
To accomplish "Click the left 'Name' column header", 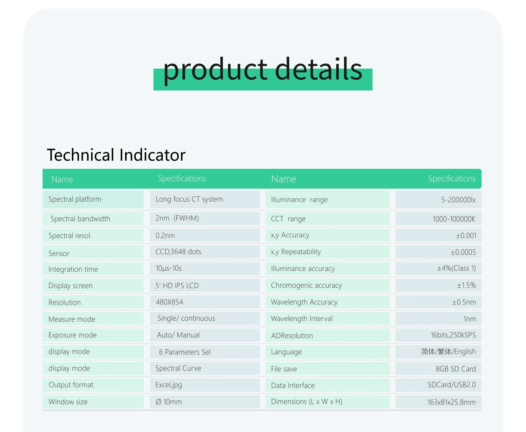I will click(x=62, y=179).
